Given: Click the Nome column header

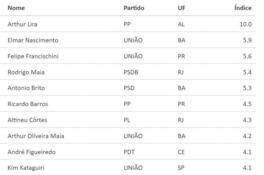Looking at the screenshot, I should 16,8.
